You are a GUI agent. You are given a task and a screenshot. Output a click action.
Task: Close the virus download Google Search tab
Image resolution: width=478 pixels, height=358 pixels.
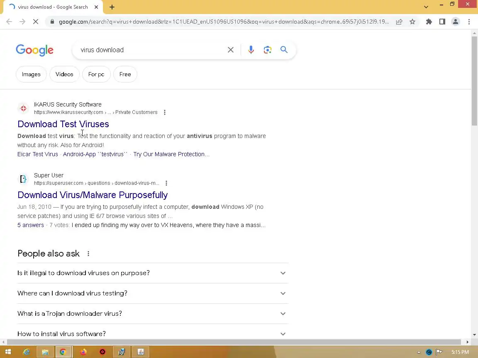point(96,7)
